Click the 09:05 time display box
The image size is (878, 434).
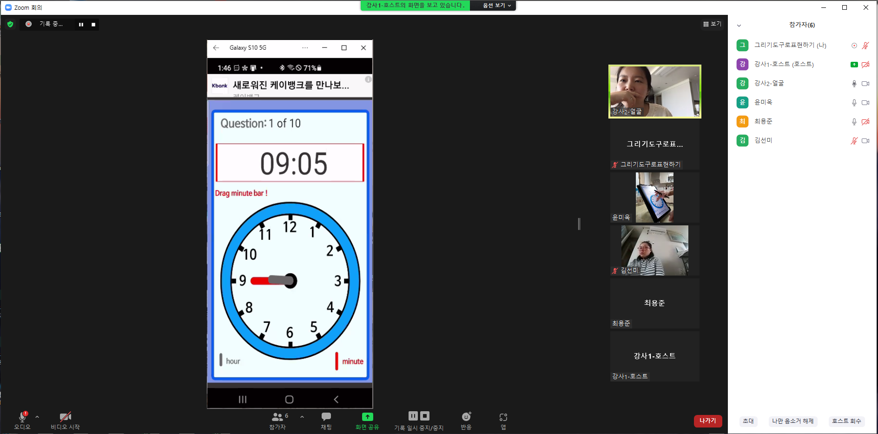click(x=290, y=163)
